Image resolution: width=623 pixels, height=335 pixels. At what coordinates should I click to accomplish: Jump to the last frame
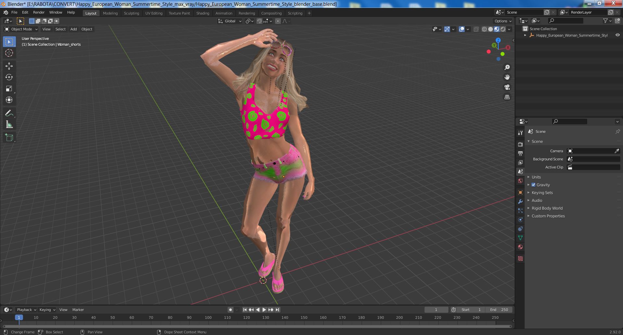(277, 310)
